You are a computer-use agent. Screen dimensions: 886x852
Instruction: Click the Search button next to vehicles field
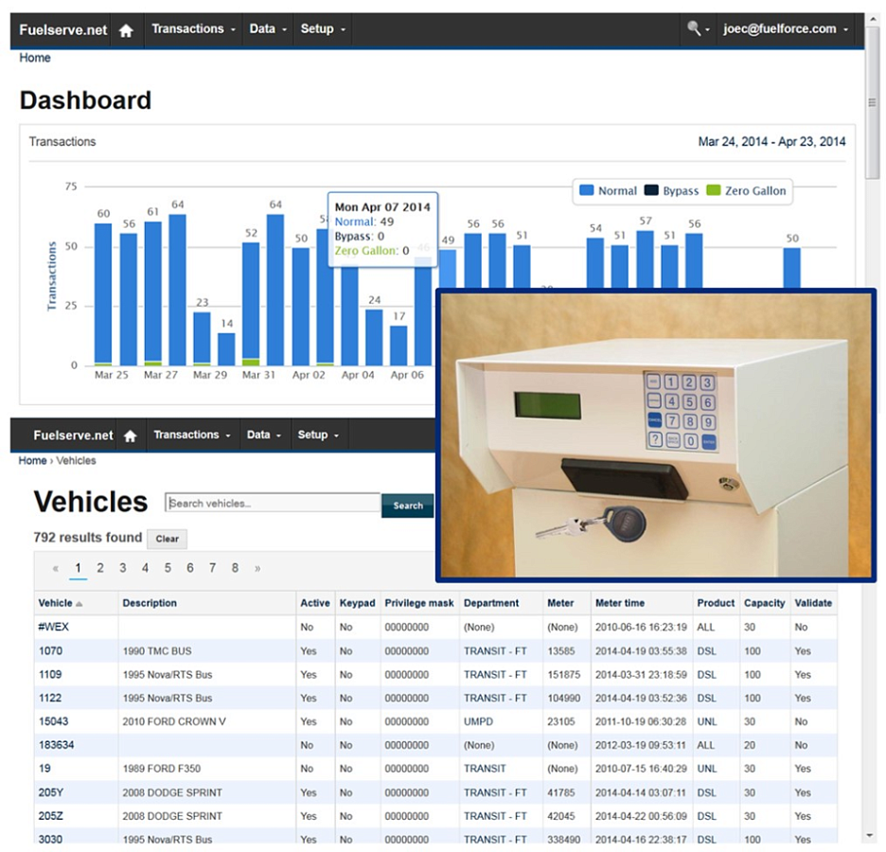pyautogui.click(x=407, y=506)
